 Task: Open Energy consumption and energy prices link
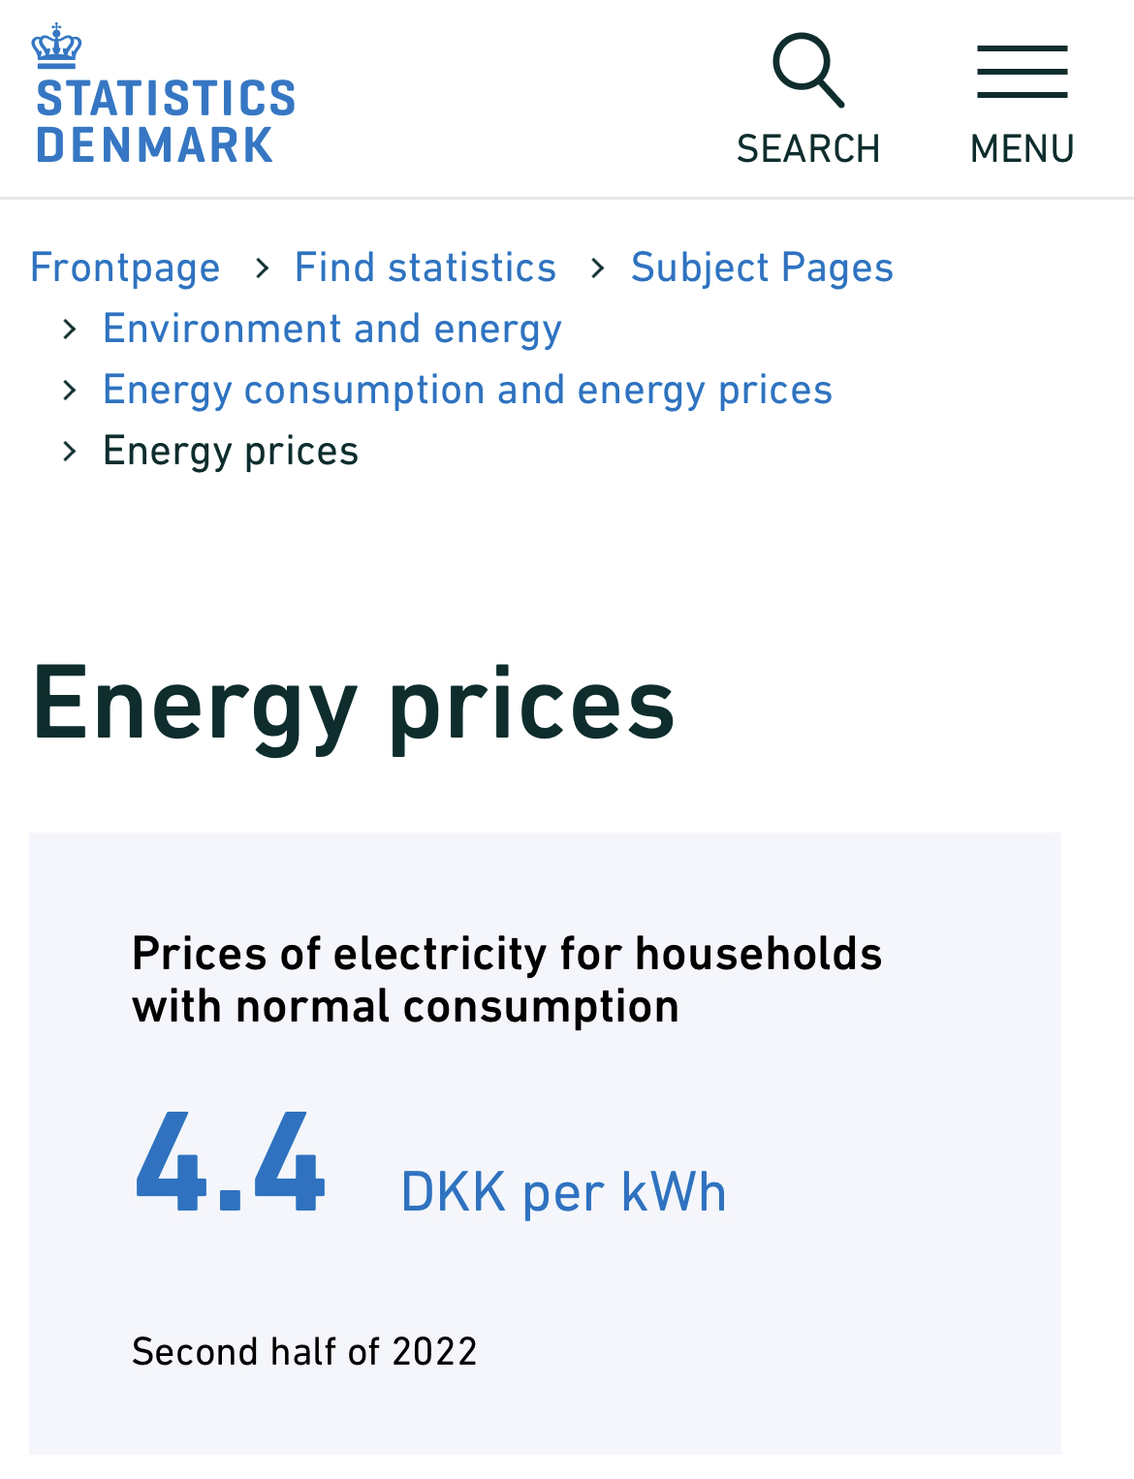467,391
